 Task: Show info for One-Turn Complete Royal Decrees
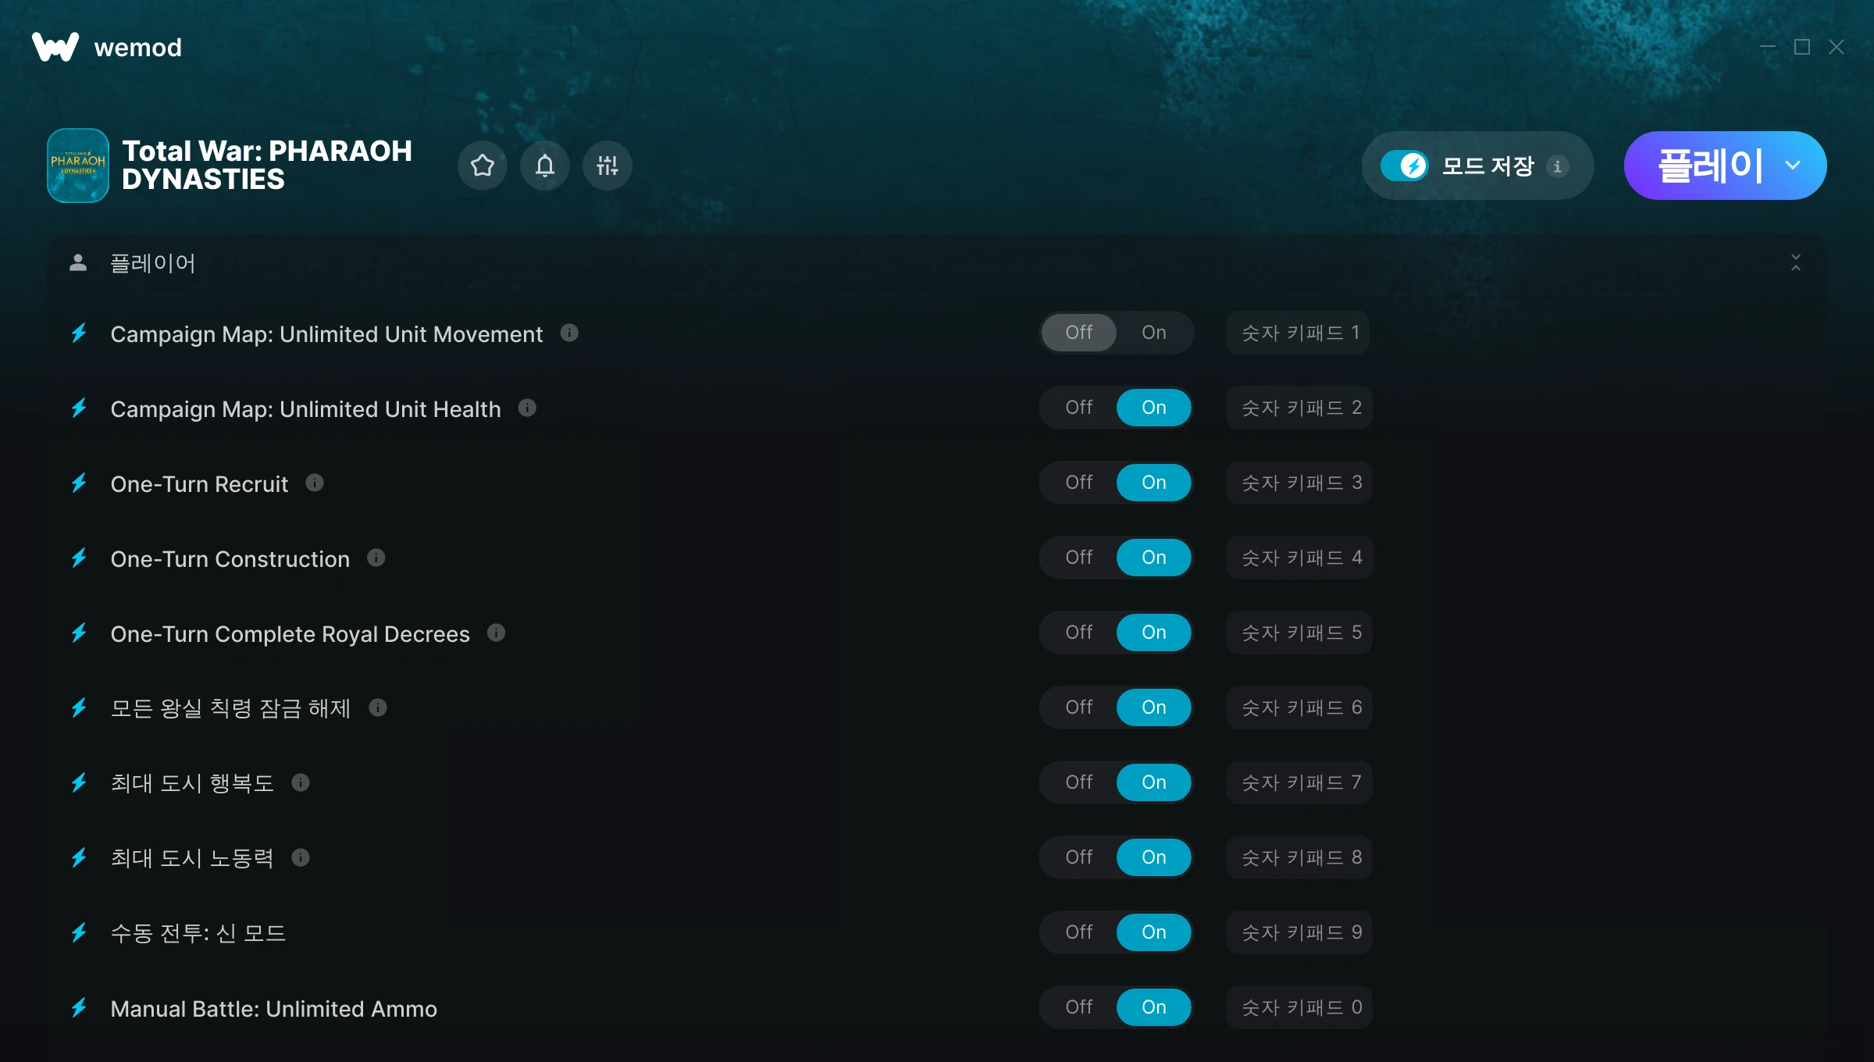(x=496, y=633)
